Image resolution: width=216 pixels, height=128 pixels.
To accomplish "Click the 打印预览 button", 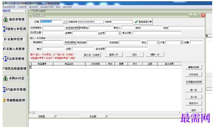I will (193, 75).
